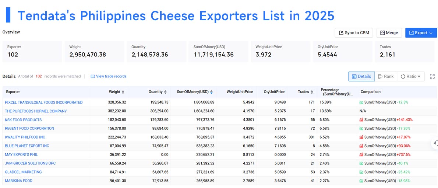Click comparison chart icon for KSK FOOD PRODUCTS
This screenshot has width=438, height=188.
pos(361,120)
